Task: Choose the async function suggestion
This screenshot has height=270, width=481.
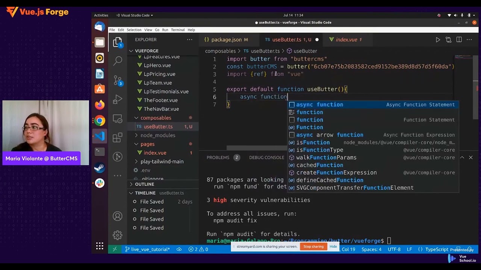Action: (374, 105)
